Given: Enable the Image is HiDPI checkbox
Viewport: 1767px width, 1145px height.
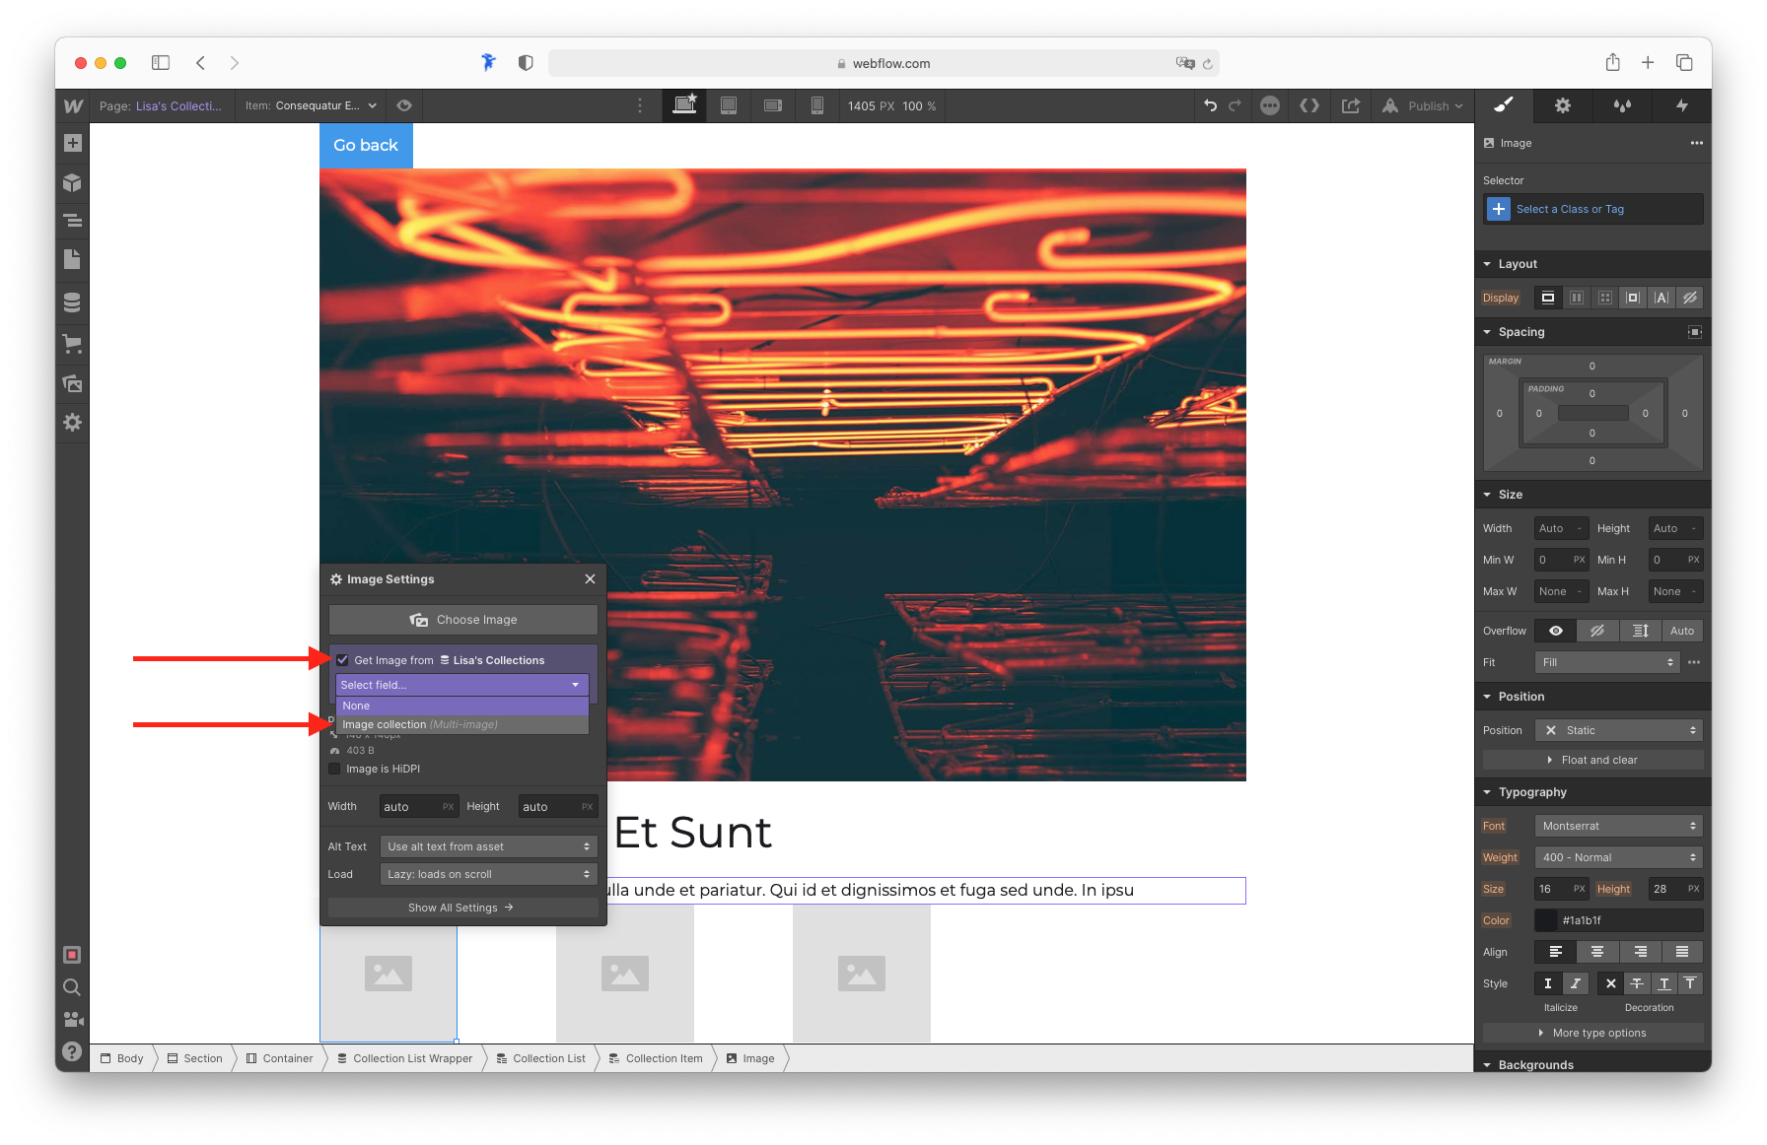Looking at the screenshot, I should [x=333, y=769].
